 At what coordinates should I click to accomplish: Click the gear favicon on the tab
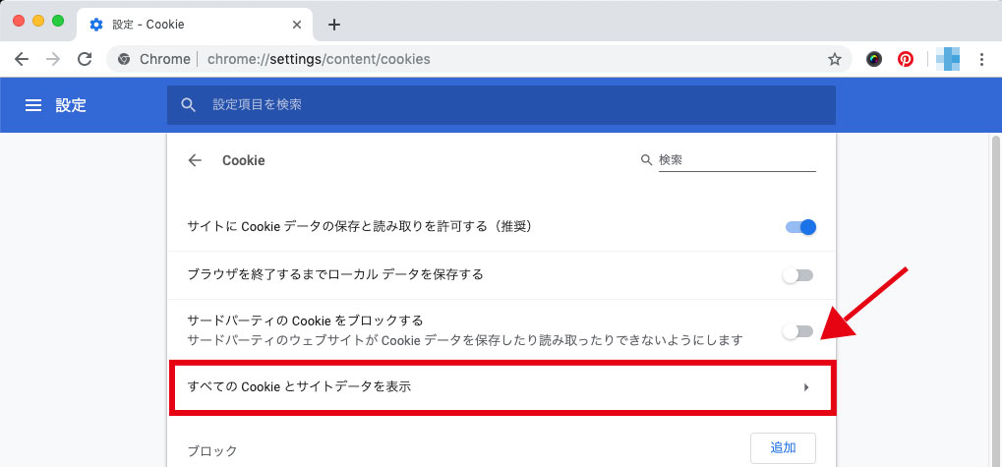click(96, 25)
